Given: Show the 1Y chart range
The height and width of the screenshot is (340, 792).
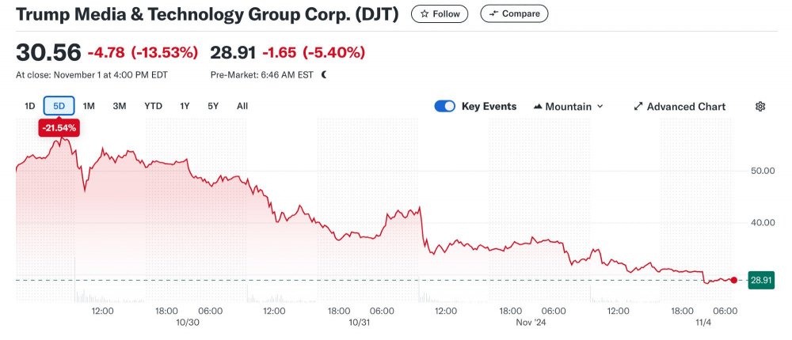Looking at the screenshot, I should point(185,106).
